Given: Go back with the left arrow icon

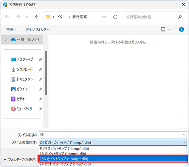Looking at the screenshot, I should click(x=7, y=17).
